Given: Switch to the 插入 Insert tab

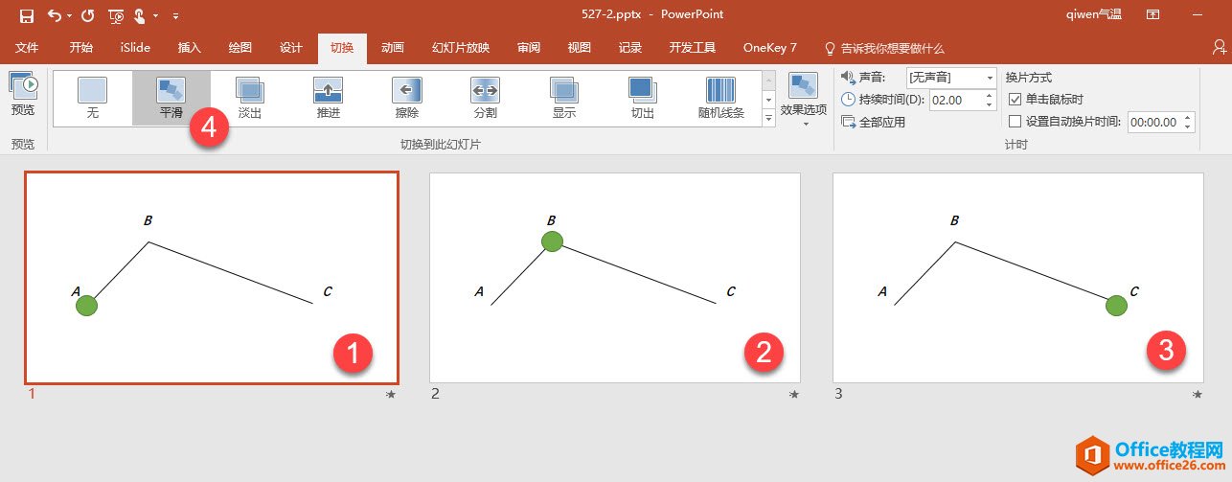Looking at the screenshot, I should point(190,48).
